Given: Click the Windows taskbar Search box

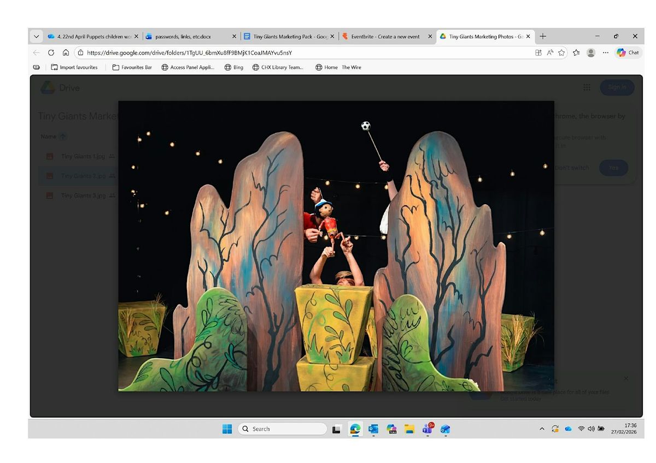Looking at the screenshot, I should pos(282,429).
